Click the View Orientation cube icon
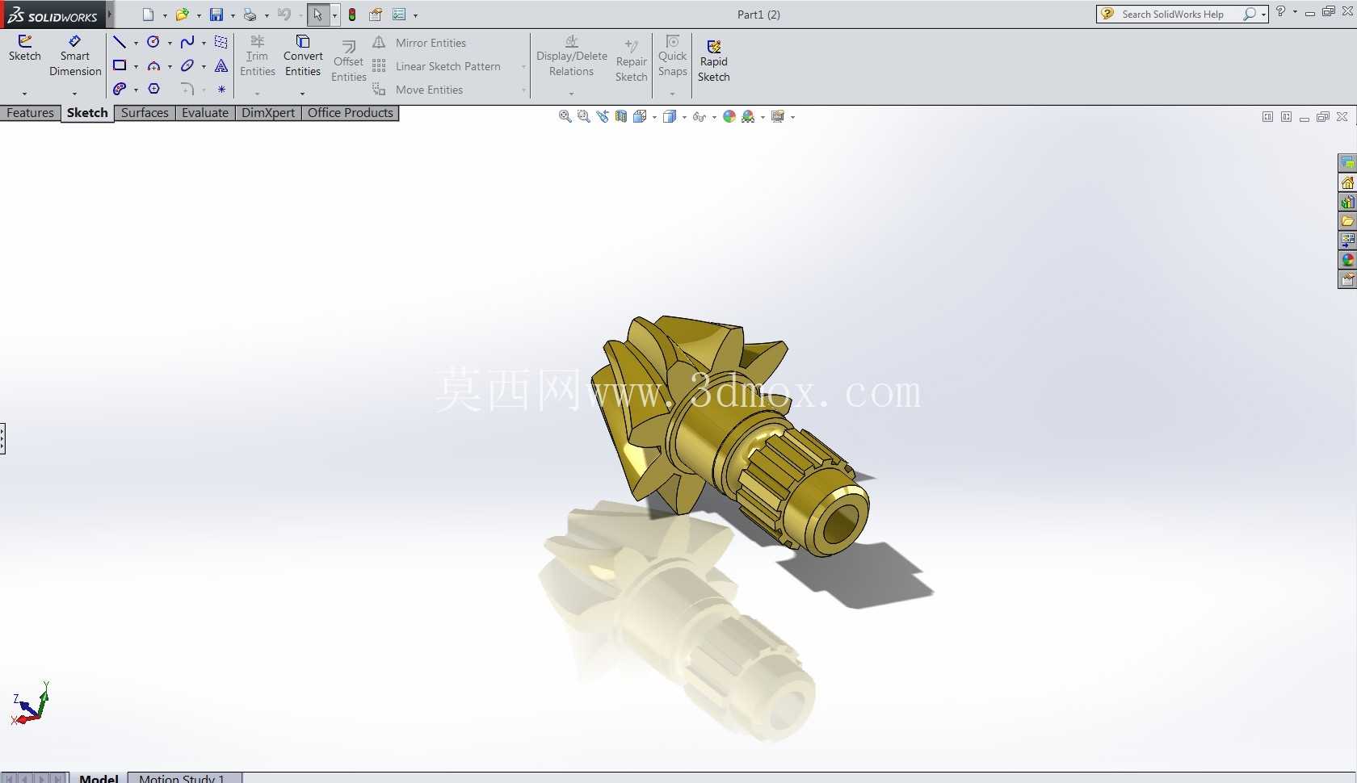Screen dimensions: 1357x783 tap(640, 117)
